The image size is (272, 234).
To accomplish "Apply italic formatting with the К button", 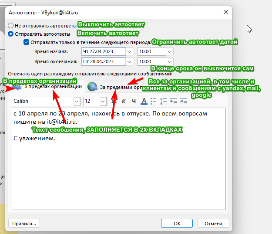I will (124, 102).
